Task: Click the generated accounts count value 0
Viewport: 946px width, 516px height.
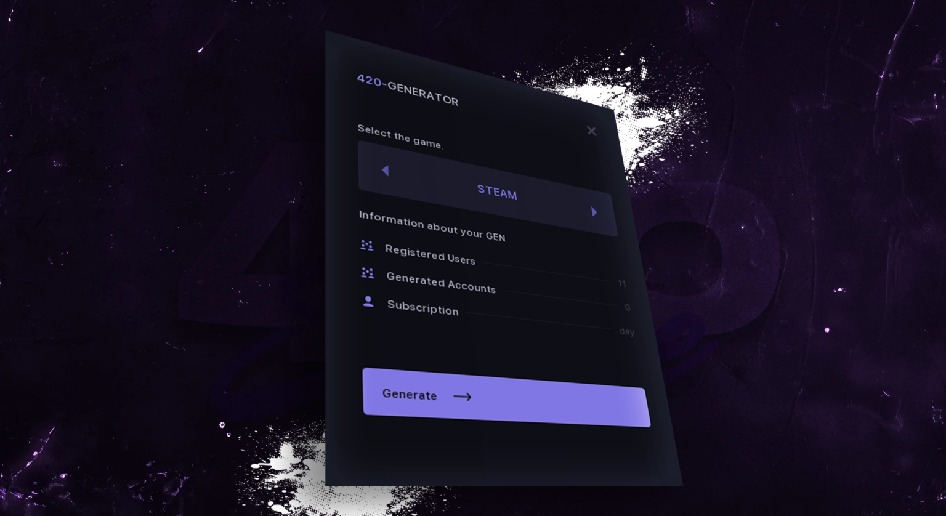Action: 628,307
